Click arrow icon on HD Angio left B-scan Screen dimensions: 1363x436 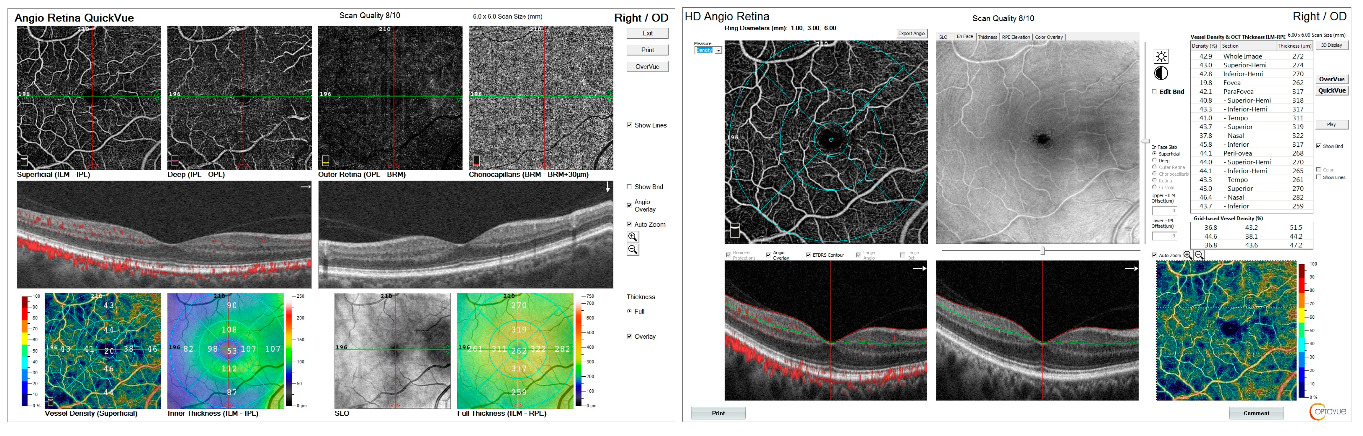920,268
